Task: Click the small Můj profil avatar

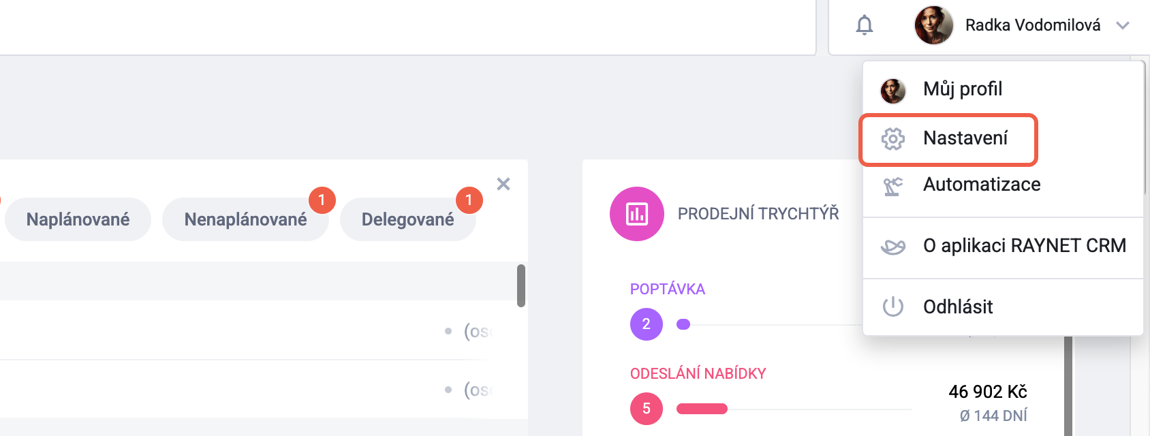Action: (x=892, y=90)
